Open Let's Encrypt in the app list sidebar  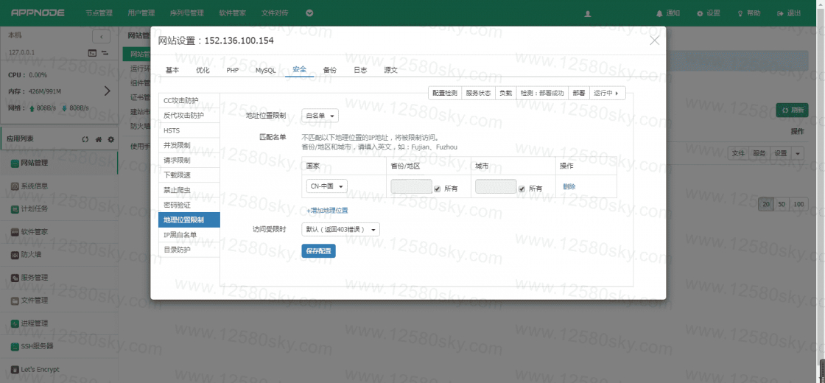59,369
